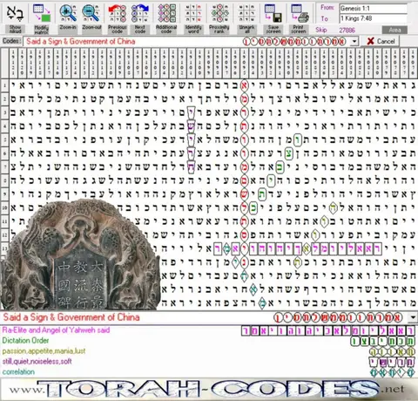Go to the Next code icon
The width and height of the screenshot is (418, 401).
tap(140, 13)
